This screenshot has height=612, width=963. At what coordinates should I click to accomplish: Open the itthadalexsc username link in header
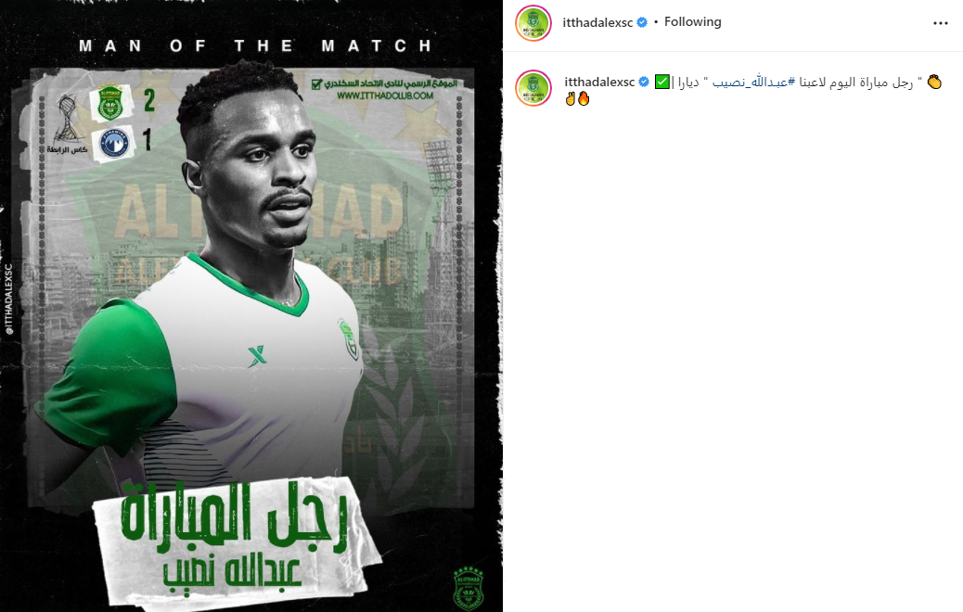click(x=597, y=22)
